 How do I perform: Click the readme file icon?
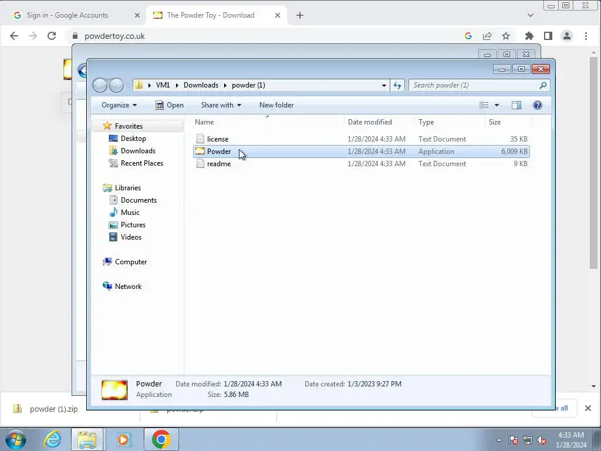(200, 163)
